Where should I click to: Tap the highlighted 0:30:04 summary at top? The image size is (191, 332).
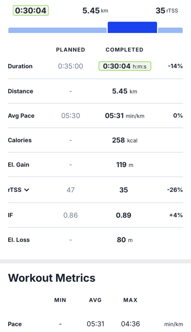pos(31,11)
